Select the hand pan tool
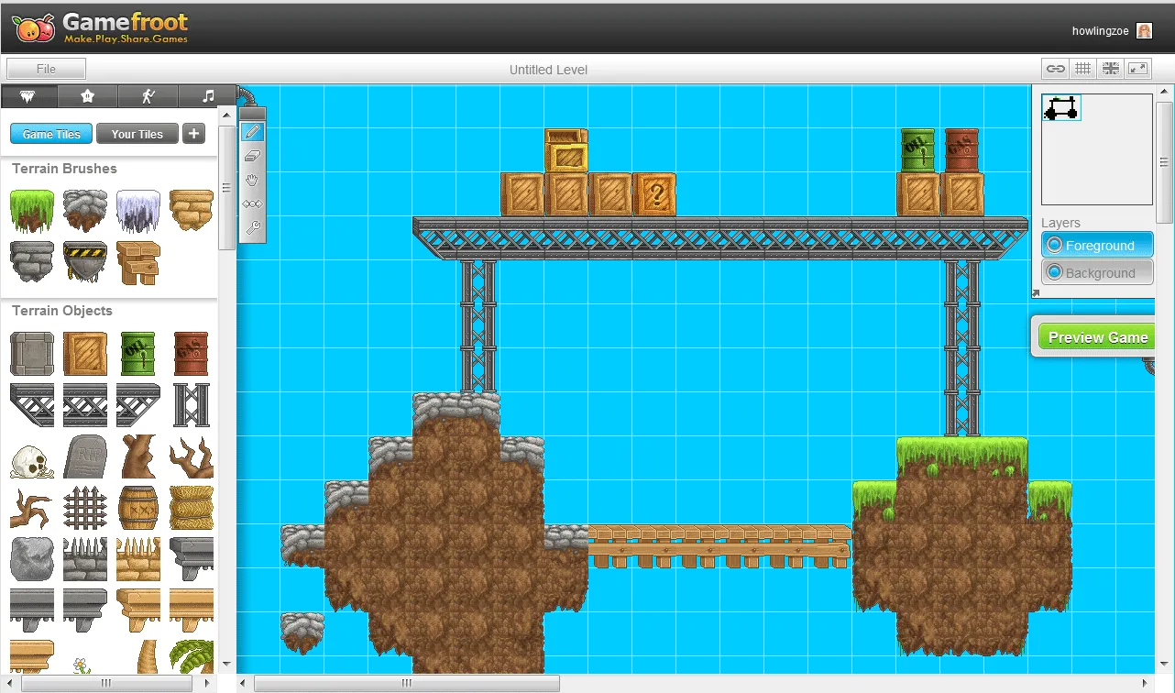 coord(252,180)
